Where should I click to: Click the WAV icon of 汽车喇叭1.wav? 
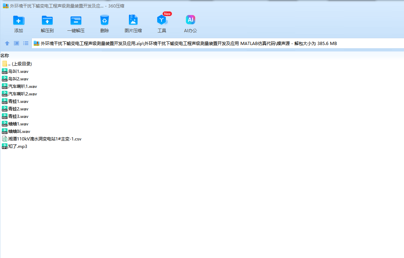click(x=5, y=86)
